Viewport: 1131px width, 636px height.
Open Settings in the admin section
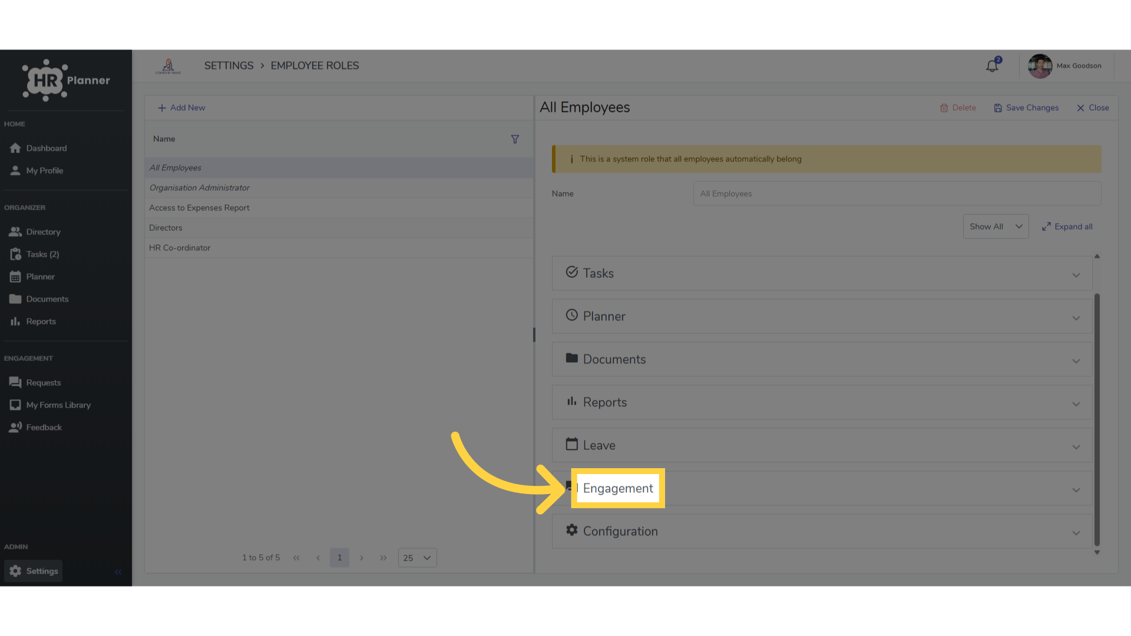pyautogui.click(x=34, y=571)
